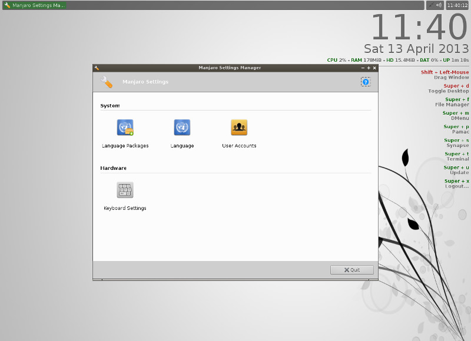The width and height of the screenshot is (471, 341).
Task: Maximize the Manjaro Settings Manager window
Action: coord(369,68)
